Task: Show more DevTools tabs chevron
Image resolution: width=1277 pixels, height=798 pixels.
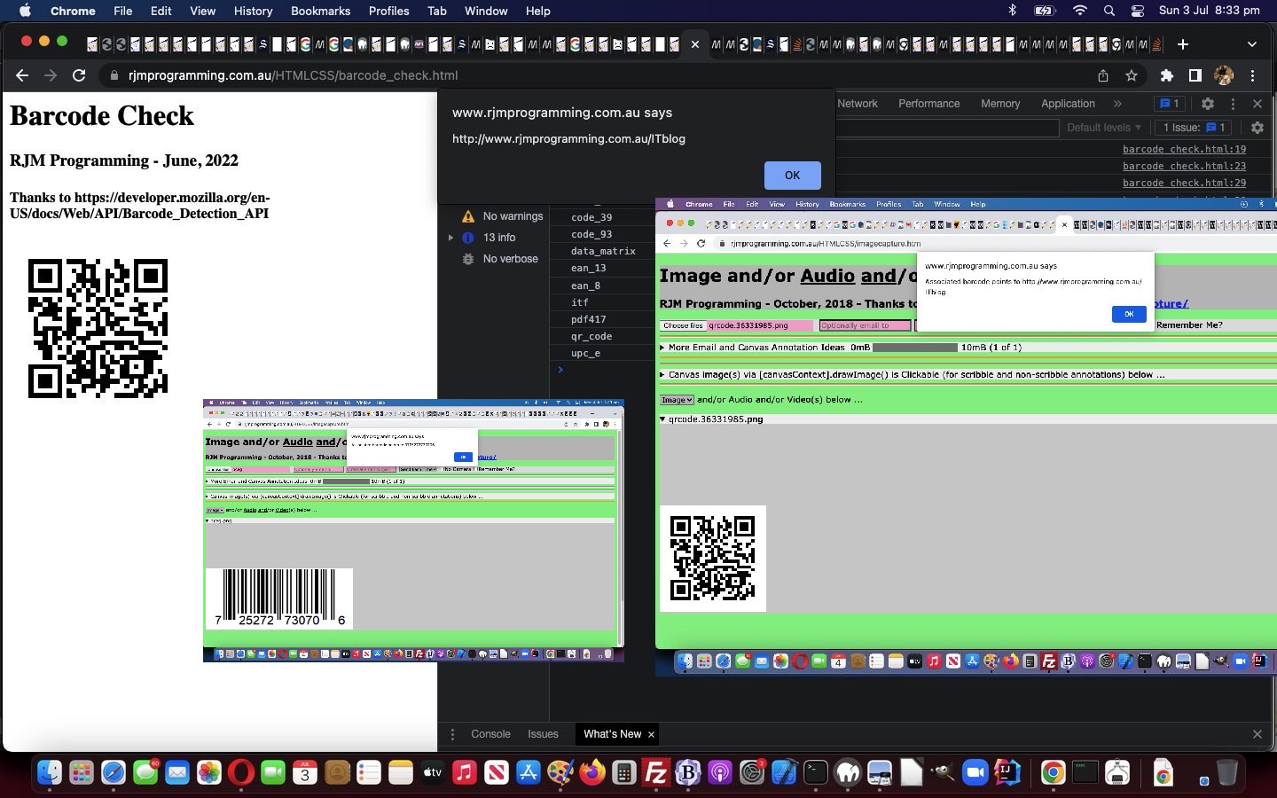Action: tap(1117, 104)
